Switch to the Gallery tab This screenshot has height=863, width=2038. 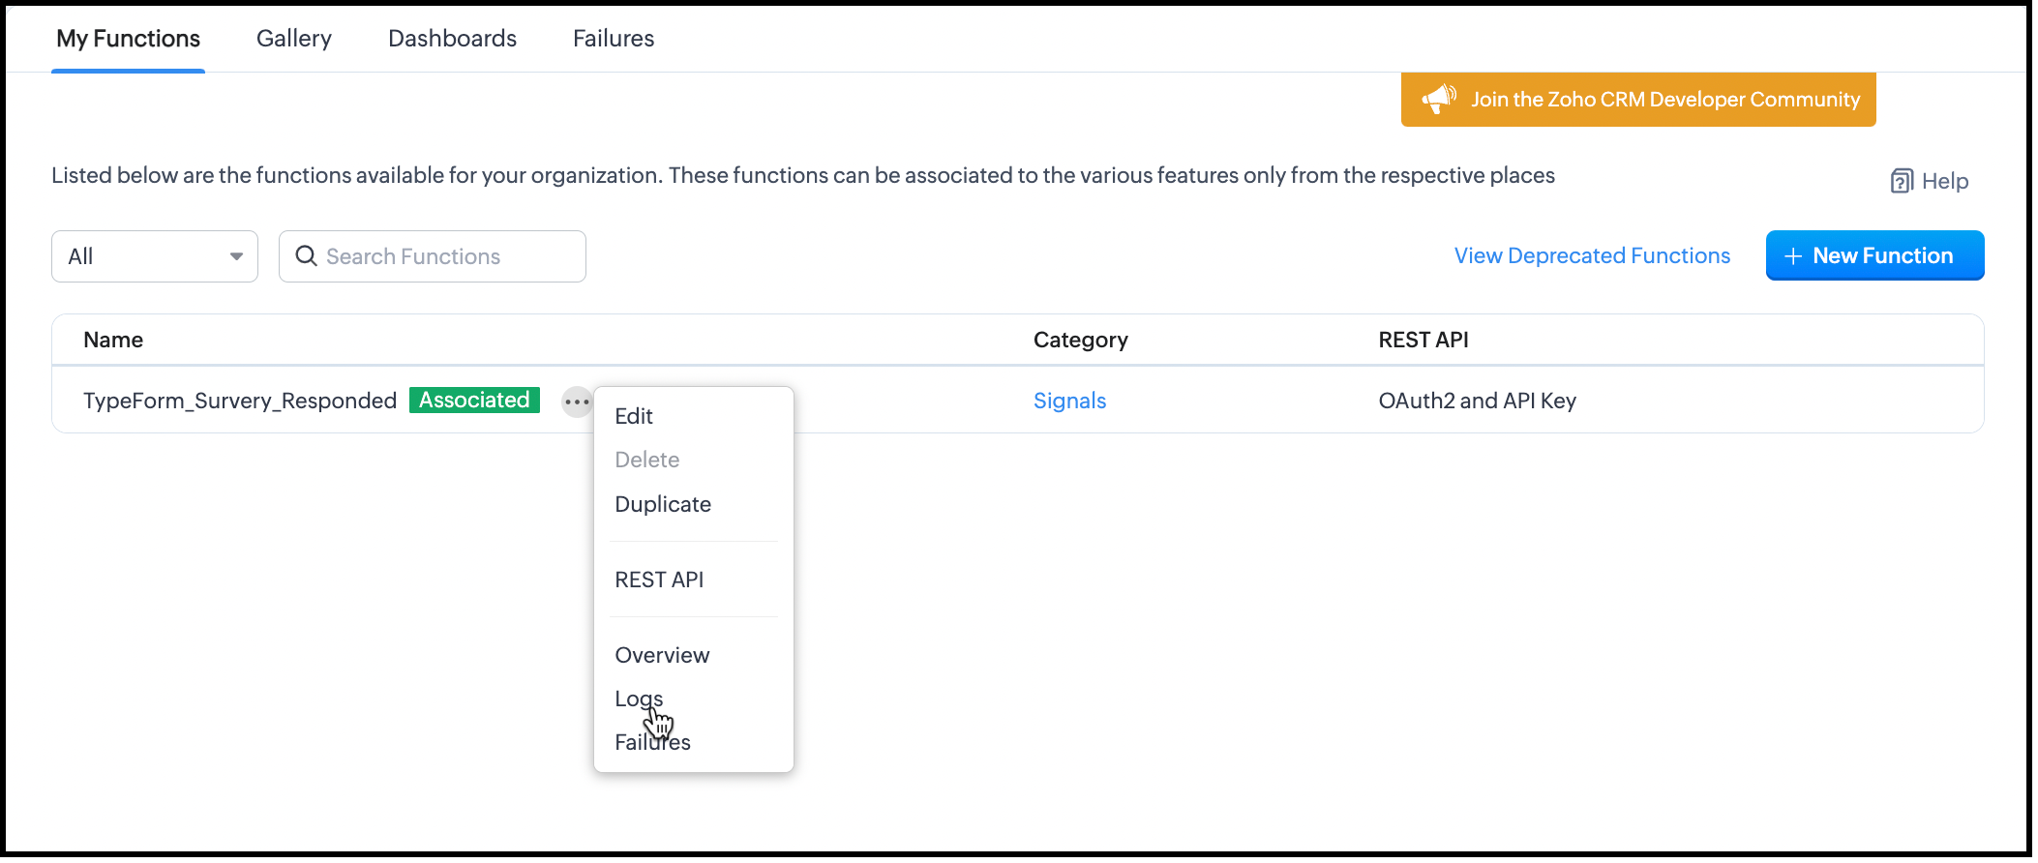coord(293,39)
